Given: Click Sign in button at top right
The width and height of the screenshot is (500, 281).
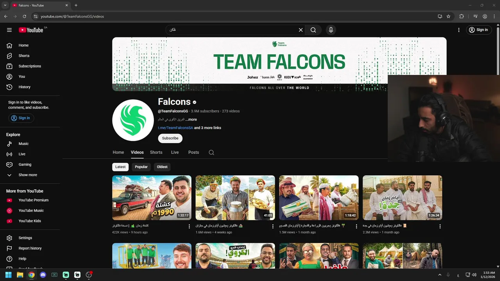Looking at the screenshot, I should pos(479,30).
